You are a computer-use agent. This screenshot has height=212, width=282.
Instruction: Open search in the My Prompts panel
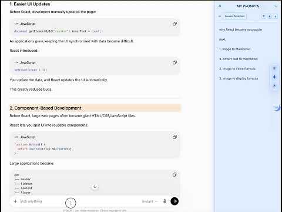coord(276,6)
